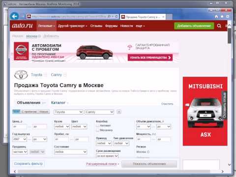Open browser Tools gear icon
Screen dimensions: 236x177
point(228,17)
